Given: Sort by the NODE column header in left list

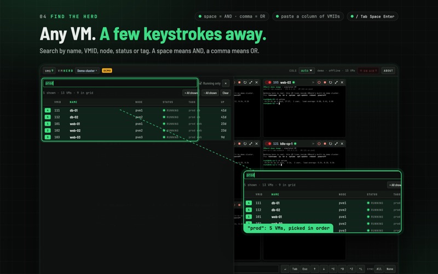Looking at the screenshot, I should [139, 102].
